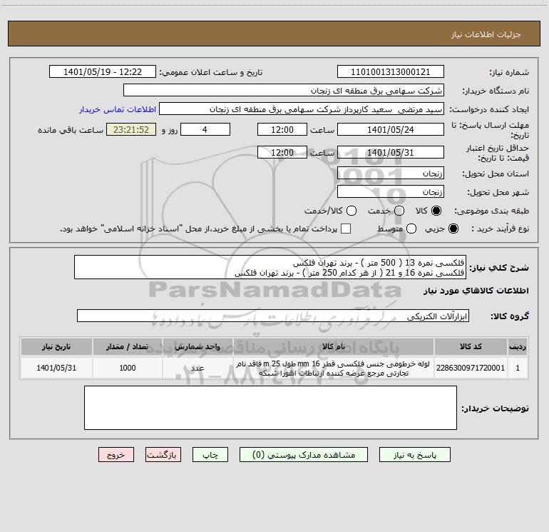Click the unit cell عدد
The height and width of the screenshot is (532, 549).
coord(197,368)
